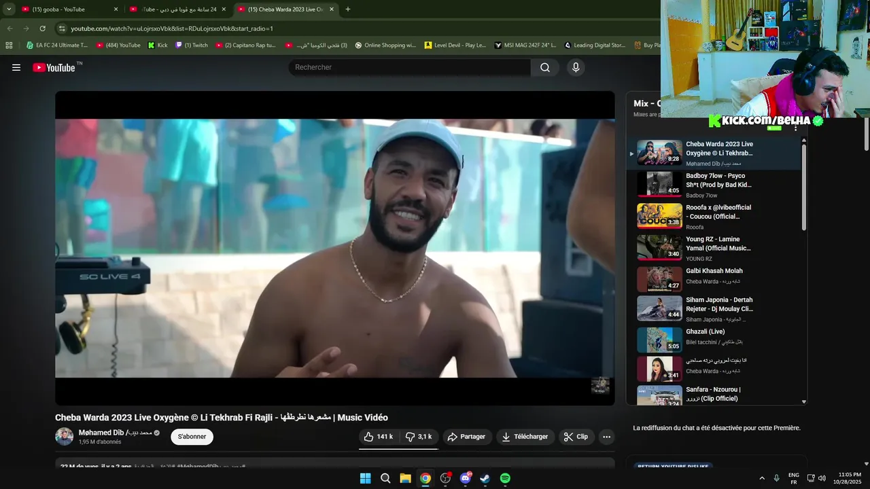Open the Chrome apps grid shortcut
This screenshot has width=870, height=489.
coord(9,46)
